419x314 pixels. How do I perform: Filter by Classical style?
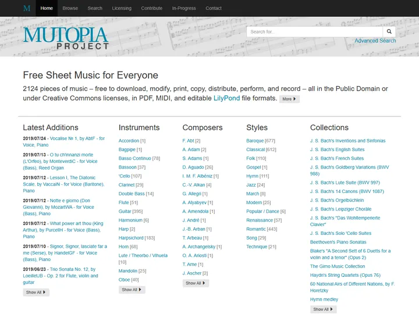(255, 149)
